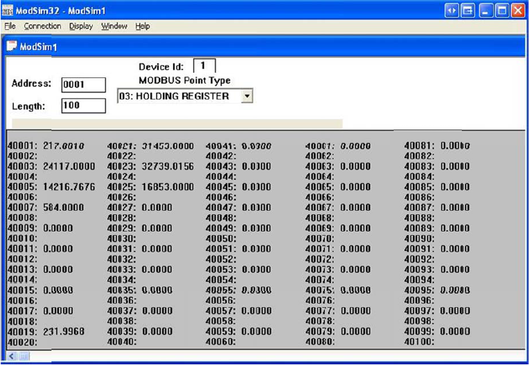Click the 40083 register row
The height and width of the screenshot is (365, 530).
(x=437, y=166)
